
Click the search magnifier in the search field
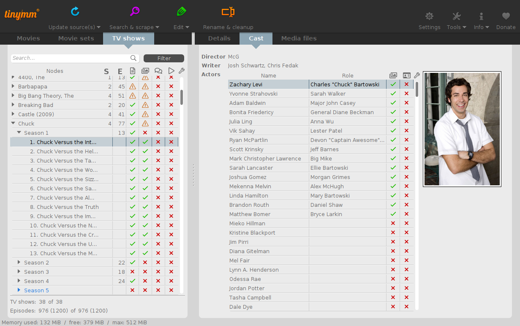[x=133, y=58]
